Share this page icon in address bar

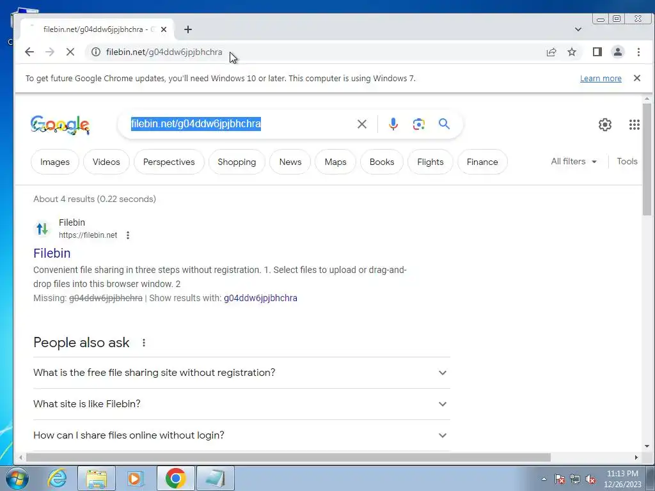551,52
